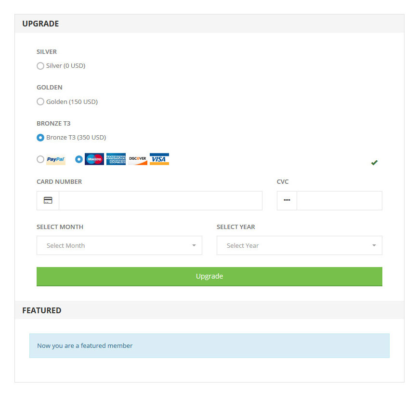Select credit card payment radio button
The width and height of the screenshot is (418, 409).
79,159
